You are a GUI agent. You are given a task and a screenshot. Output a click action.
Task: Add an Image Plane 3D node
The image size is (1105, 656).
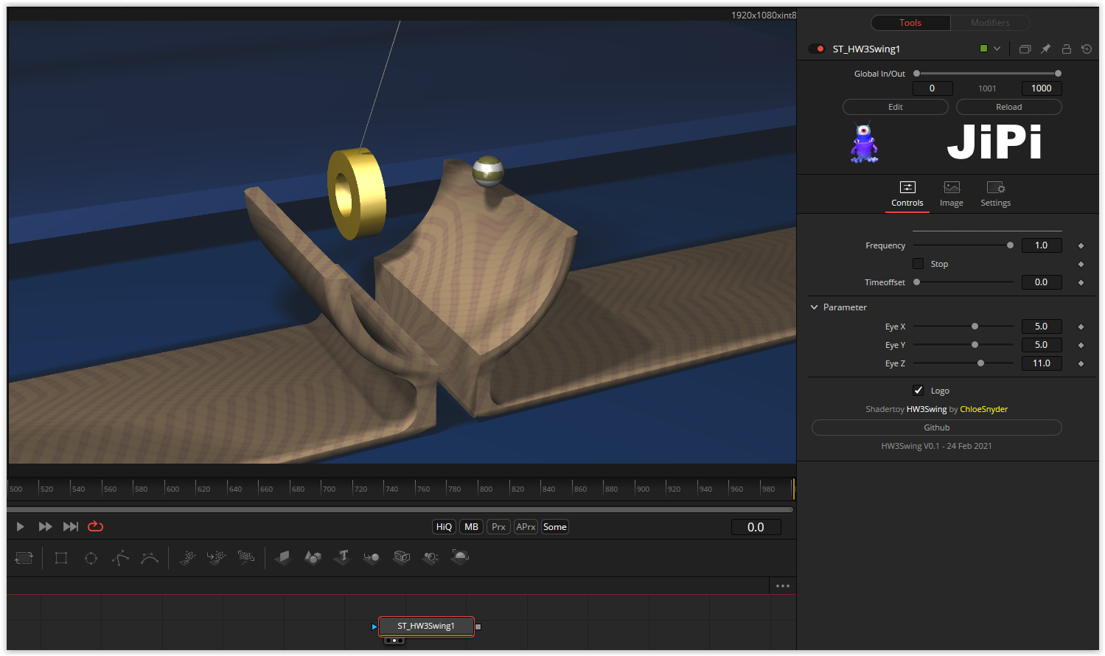coord(283,557)
